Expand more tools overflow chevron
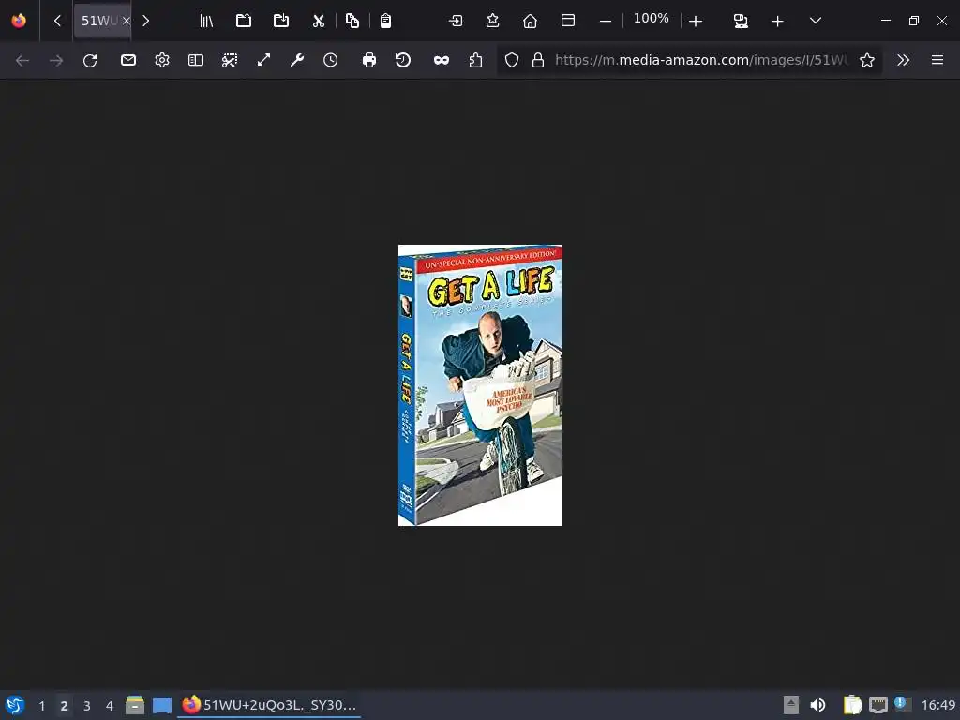This screenshot has height=720, width=960. (x=903, y=60)
